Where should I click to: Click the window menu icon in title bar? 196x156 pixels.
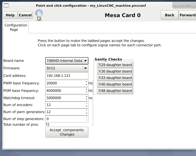coord(6,5)
